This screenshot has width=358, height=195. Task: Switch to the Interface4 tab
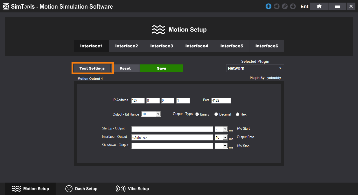tap(197, 46)
